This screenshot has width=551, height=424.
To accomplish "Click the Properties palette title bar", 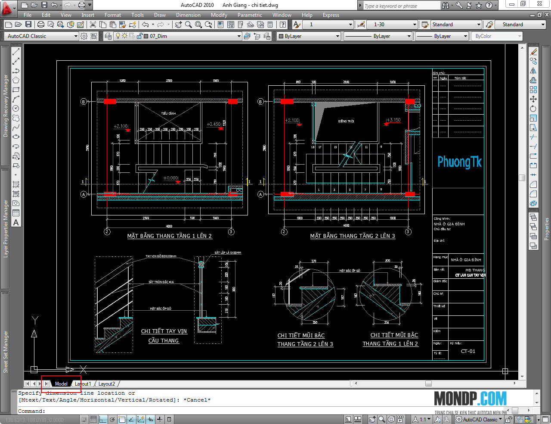I will click(x=547, y=228).
